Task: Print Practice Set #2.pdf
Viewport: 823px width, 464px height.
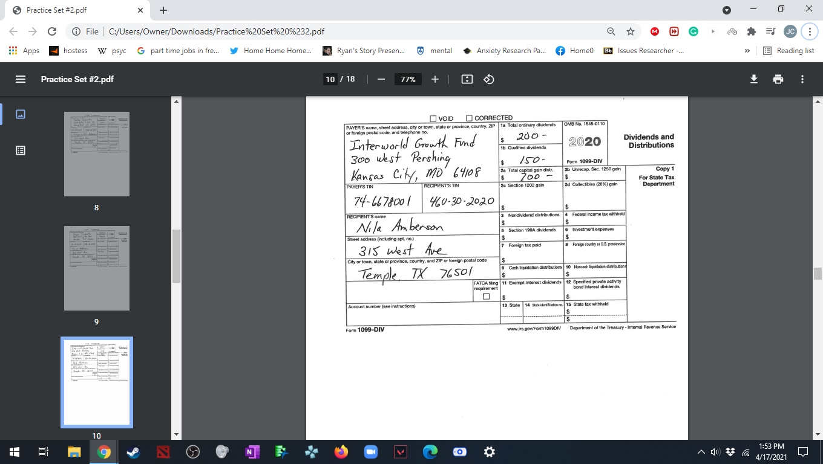Action: (778, 79)
